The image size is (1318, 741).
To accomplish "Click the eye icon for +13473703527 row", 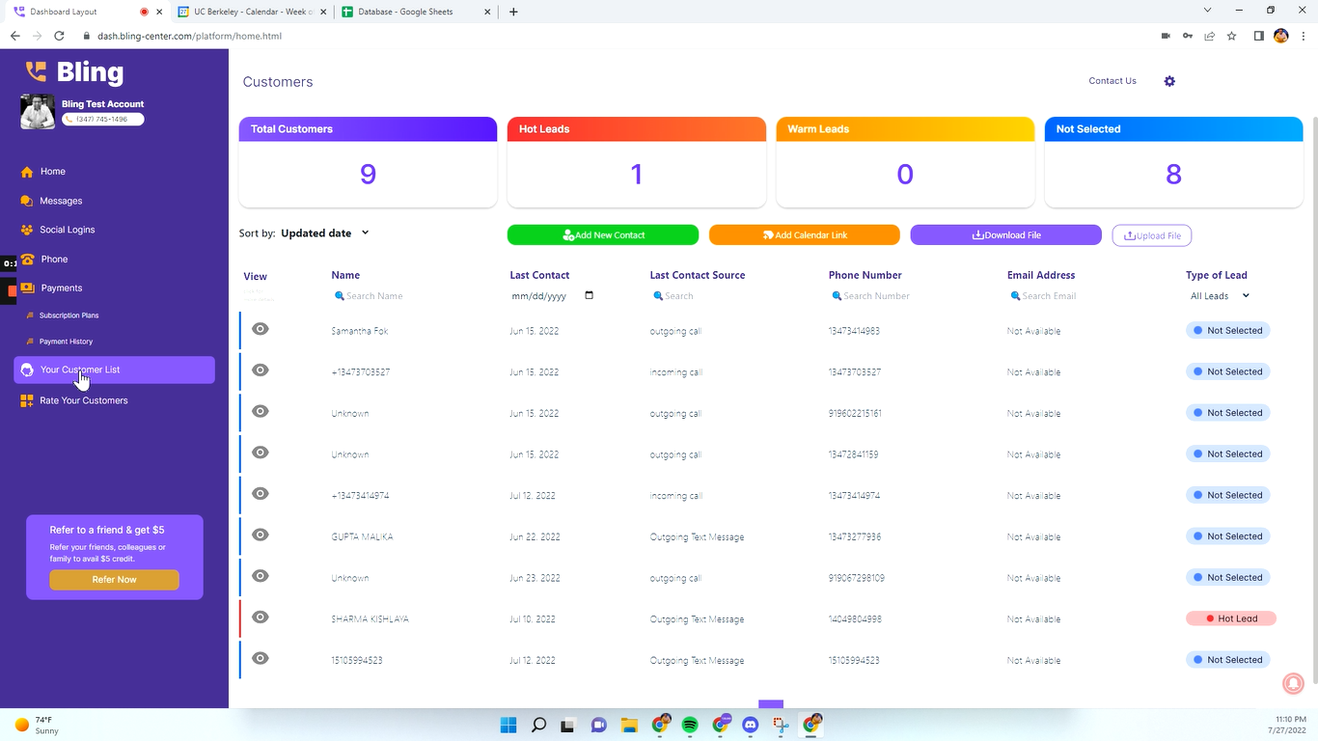I will pyautogui.click(x=261, y=370).
